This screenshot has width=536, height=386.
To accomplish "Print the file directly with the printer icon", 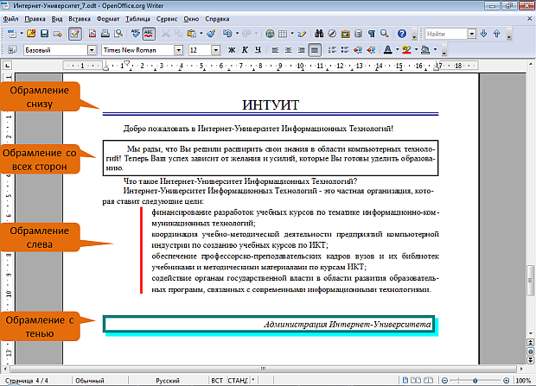I will (105, 34).
